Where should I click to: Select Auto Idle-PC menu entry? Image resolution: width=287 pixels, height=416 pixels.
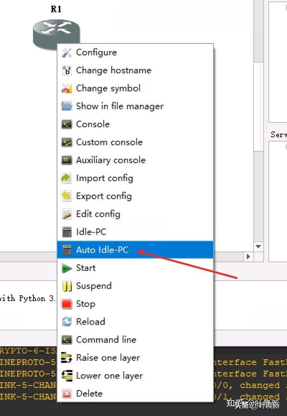point(135,250)
